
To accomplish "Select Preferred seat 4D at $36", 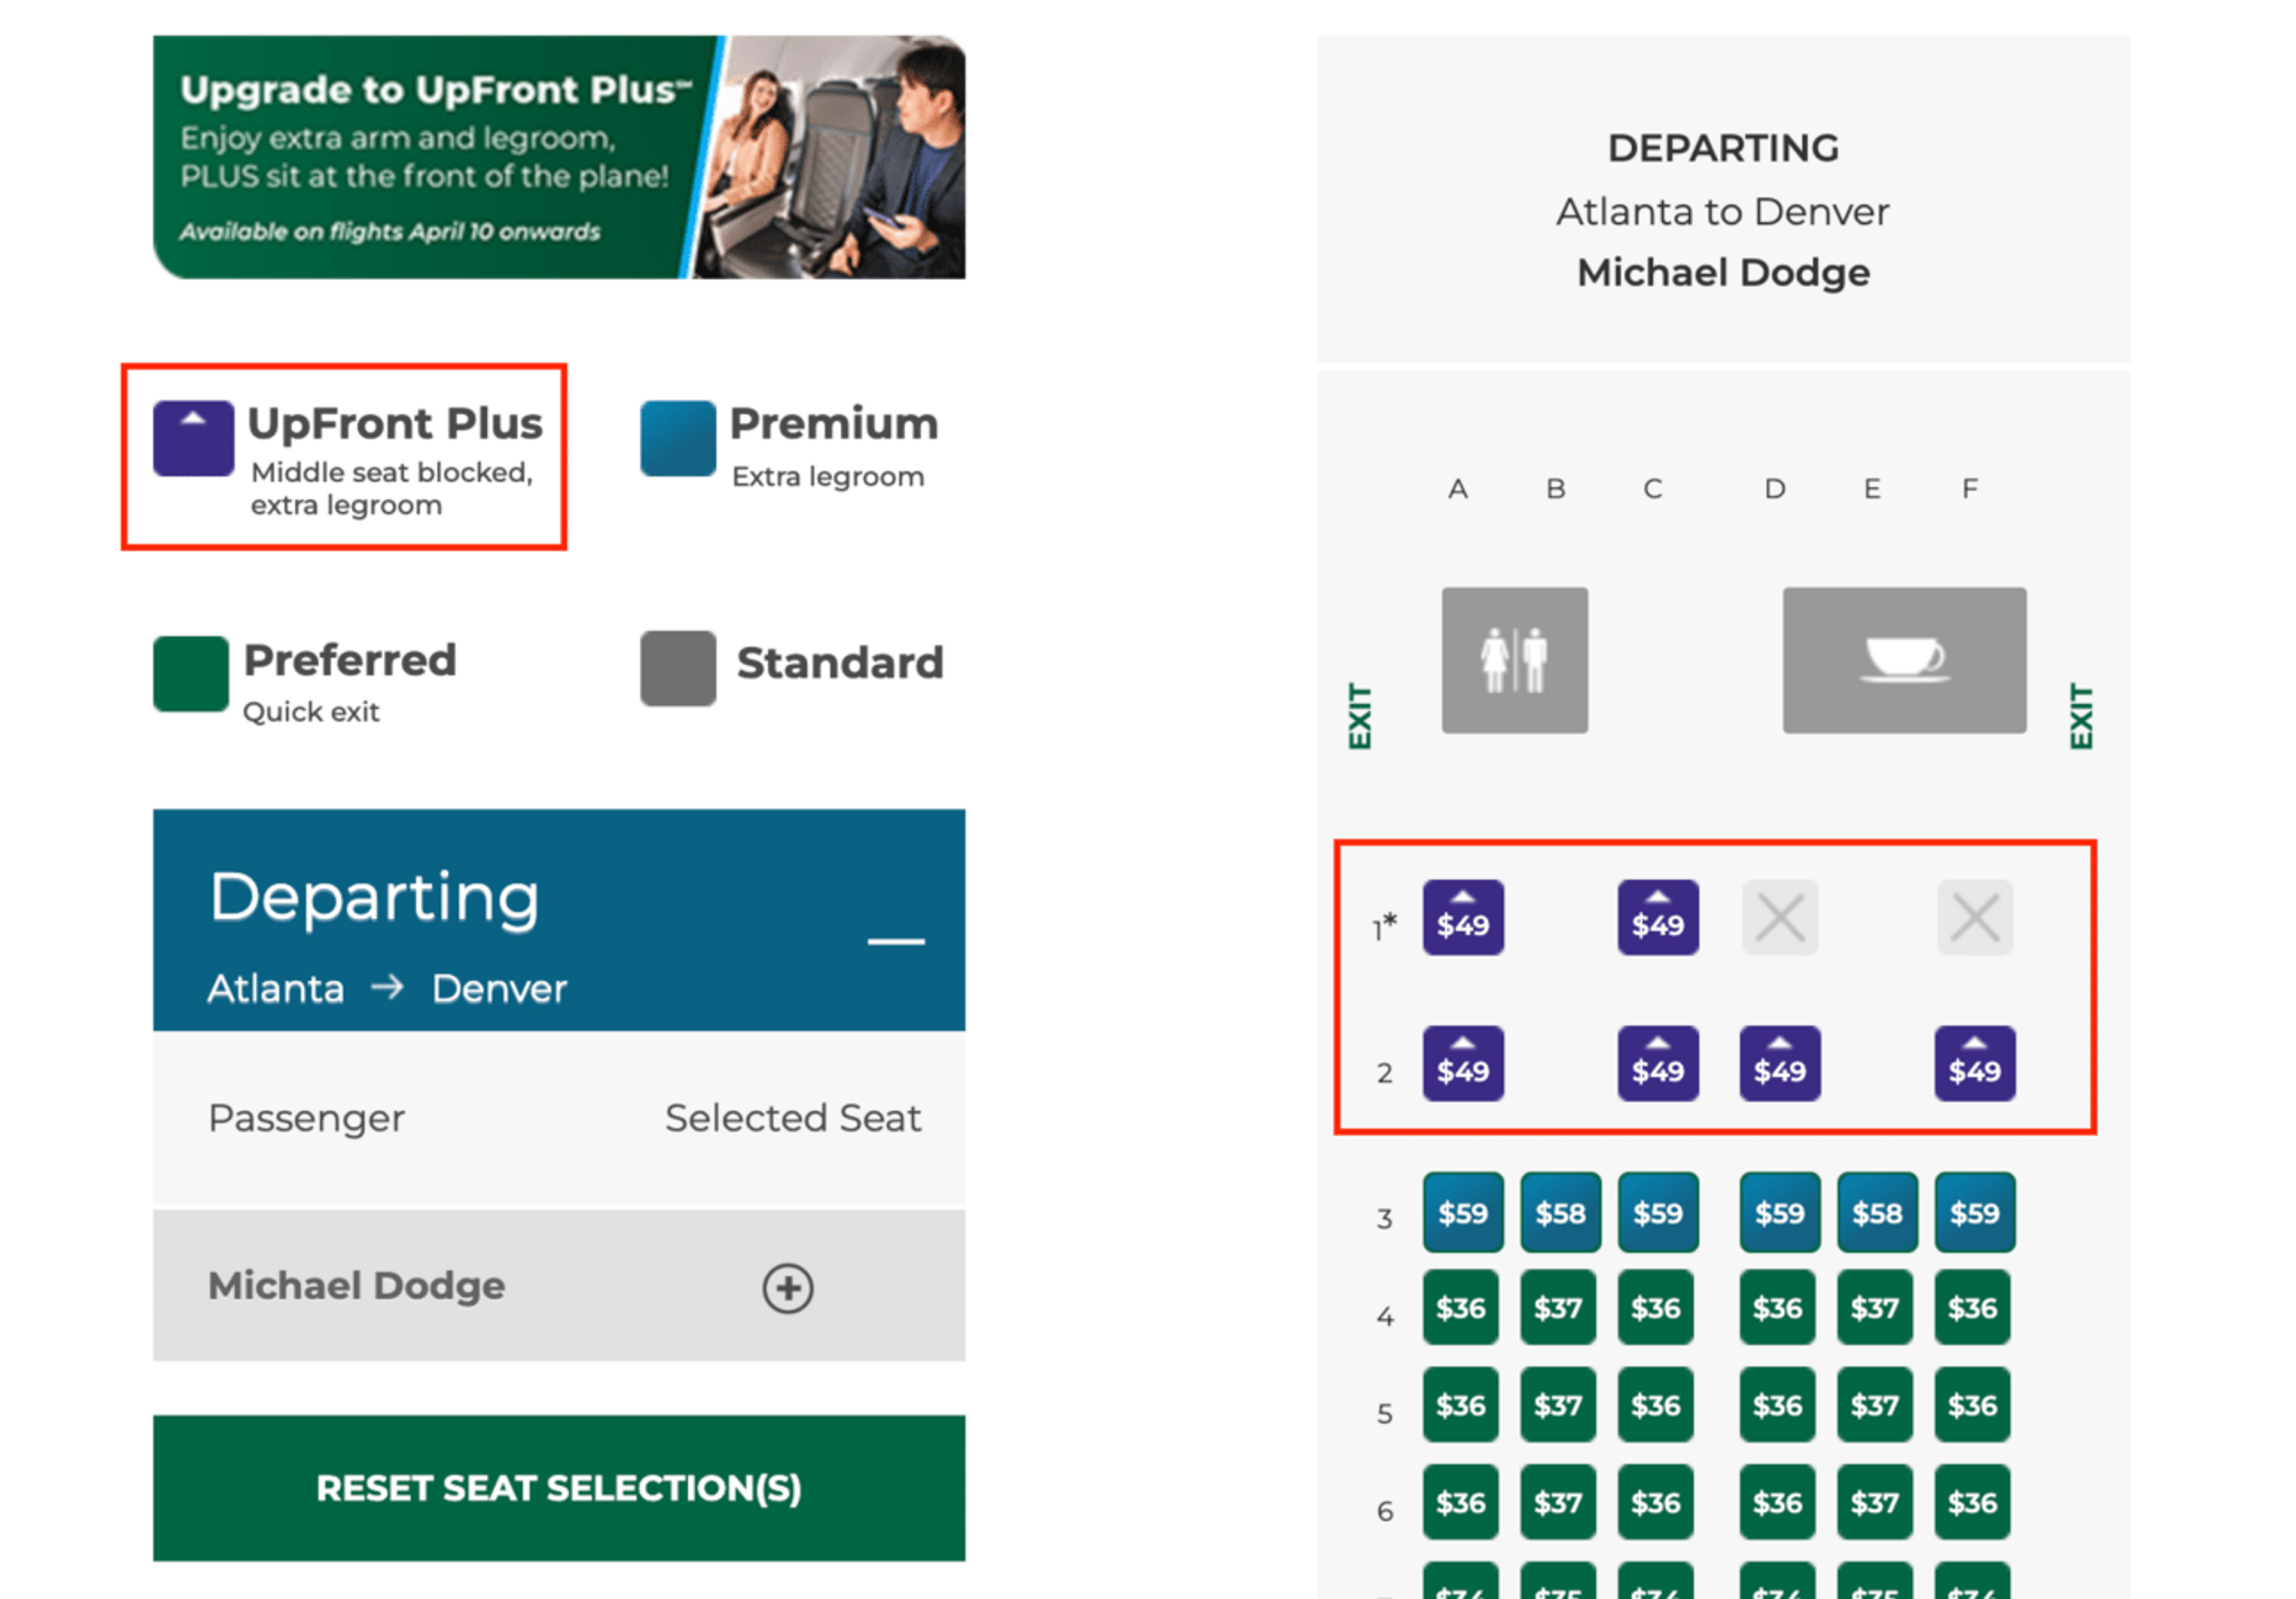I will [1777, 1307].
